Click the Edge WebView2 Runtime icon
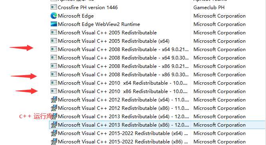Screen dimensions: 266x145 tap(54, 24)
